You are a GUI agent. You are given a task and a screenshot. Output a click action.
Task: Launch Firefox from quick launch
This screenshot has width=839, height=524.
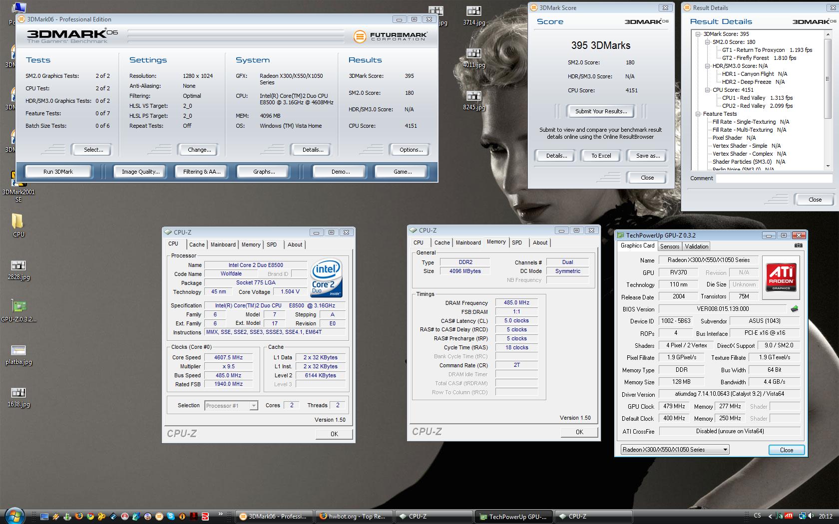click(x=79, y=516)
